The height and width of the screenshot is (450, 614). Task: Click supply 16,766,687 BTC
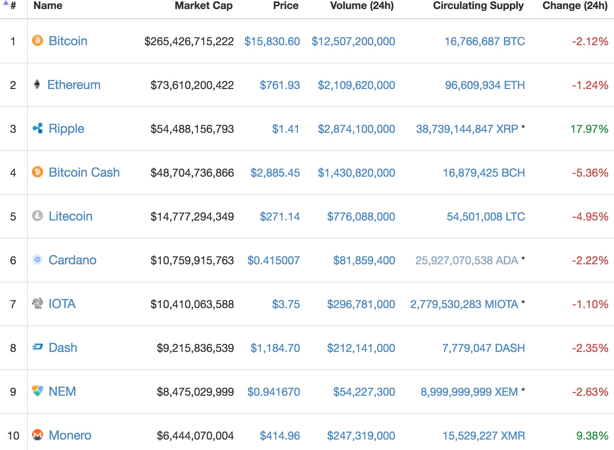click(485, 41)
